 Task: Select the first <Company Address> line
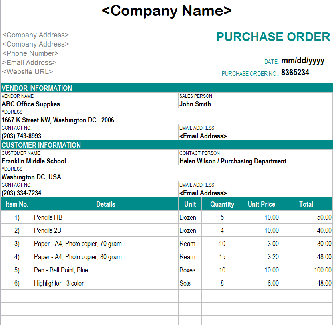coord(36,35)
